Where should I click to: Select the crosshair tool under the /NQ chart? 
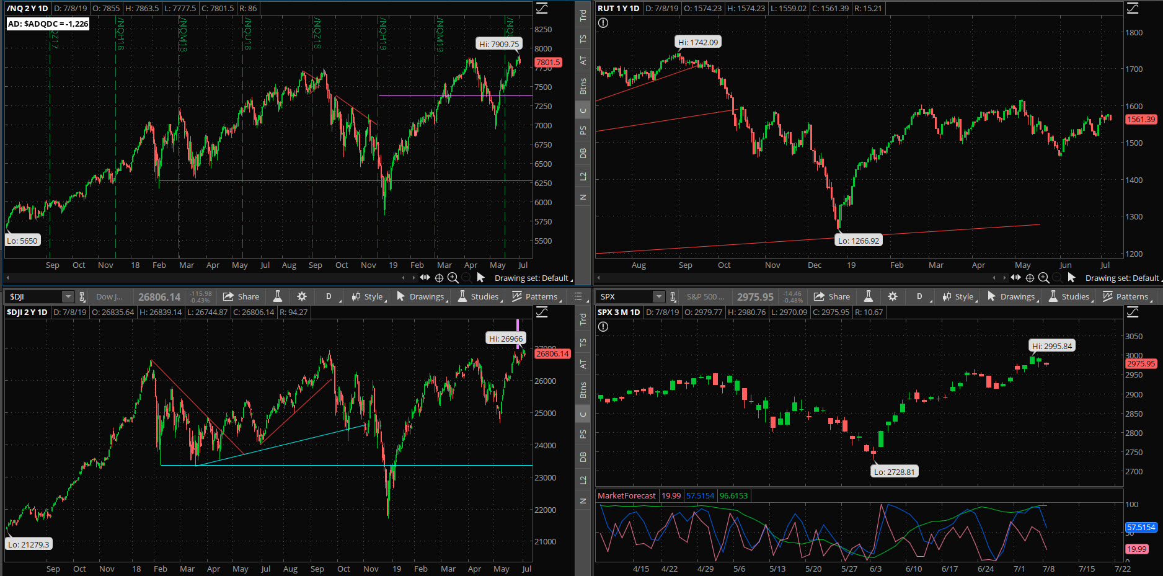(x=439, y=278)
